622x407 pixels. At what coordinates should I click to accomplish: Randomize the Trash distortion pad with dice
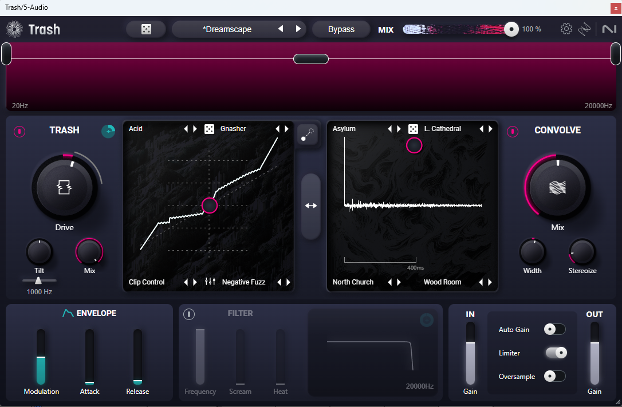(209, 129)
